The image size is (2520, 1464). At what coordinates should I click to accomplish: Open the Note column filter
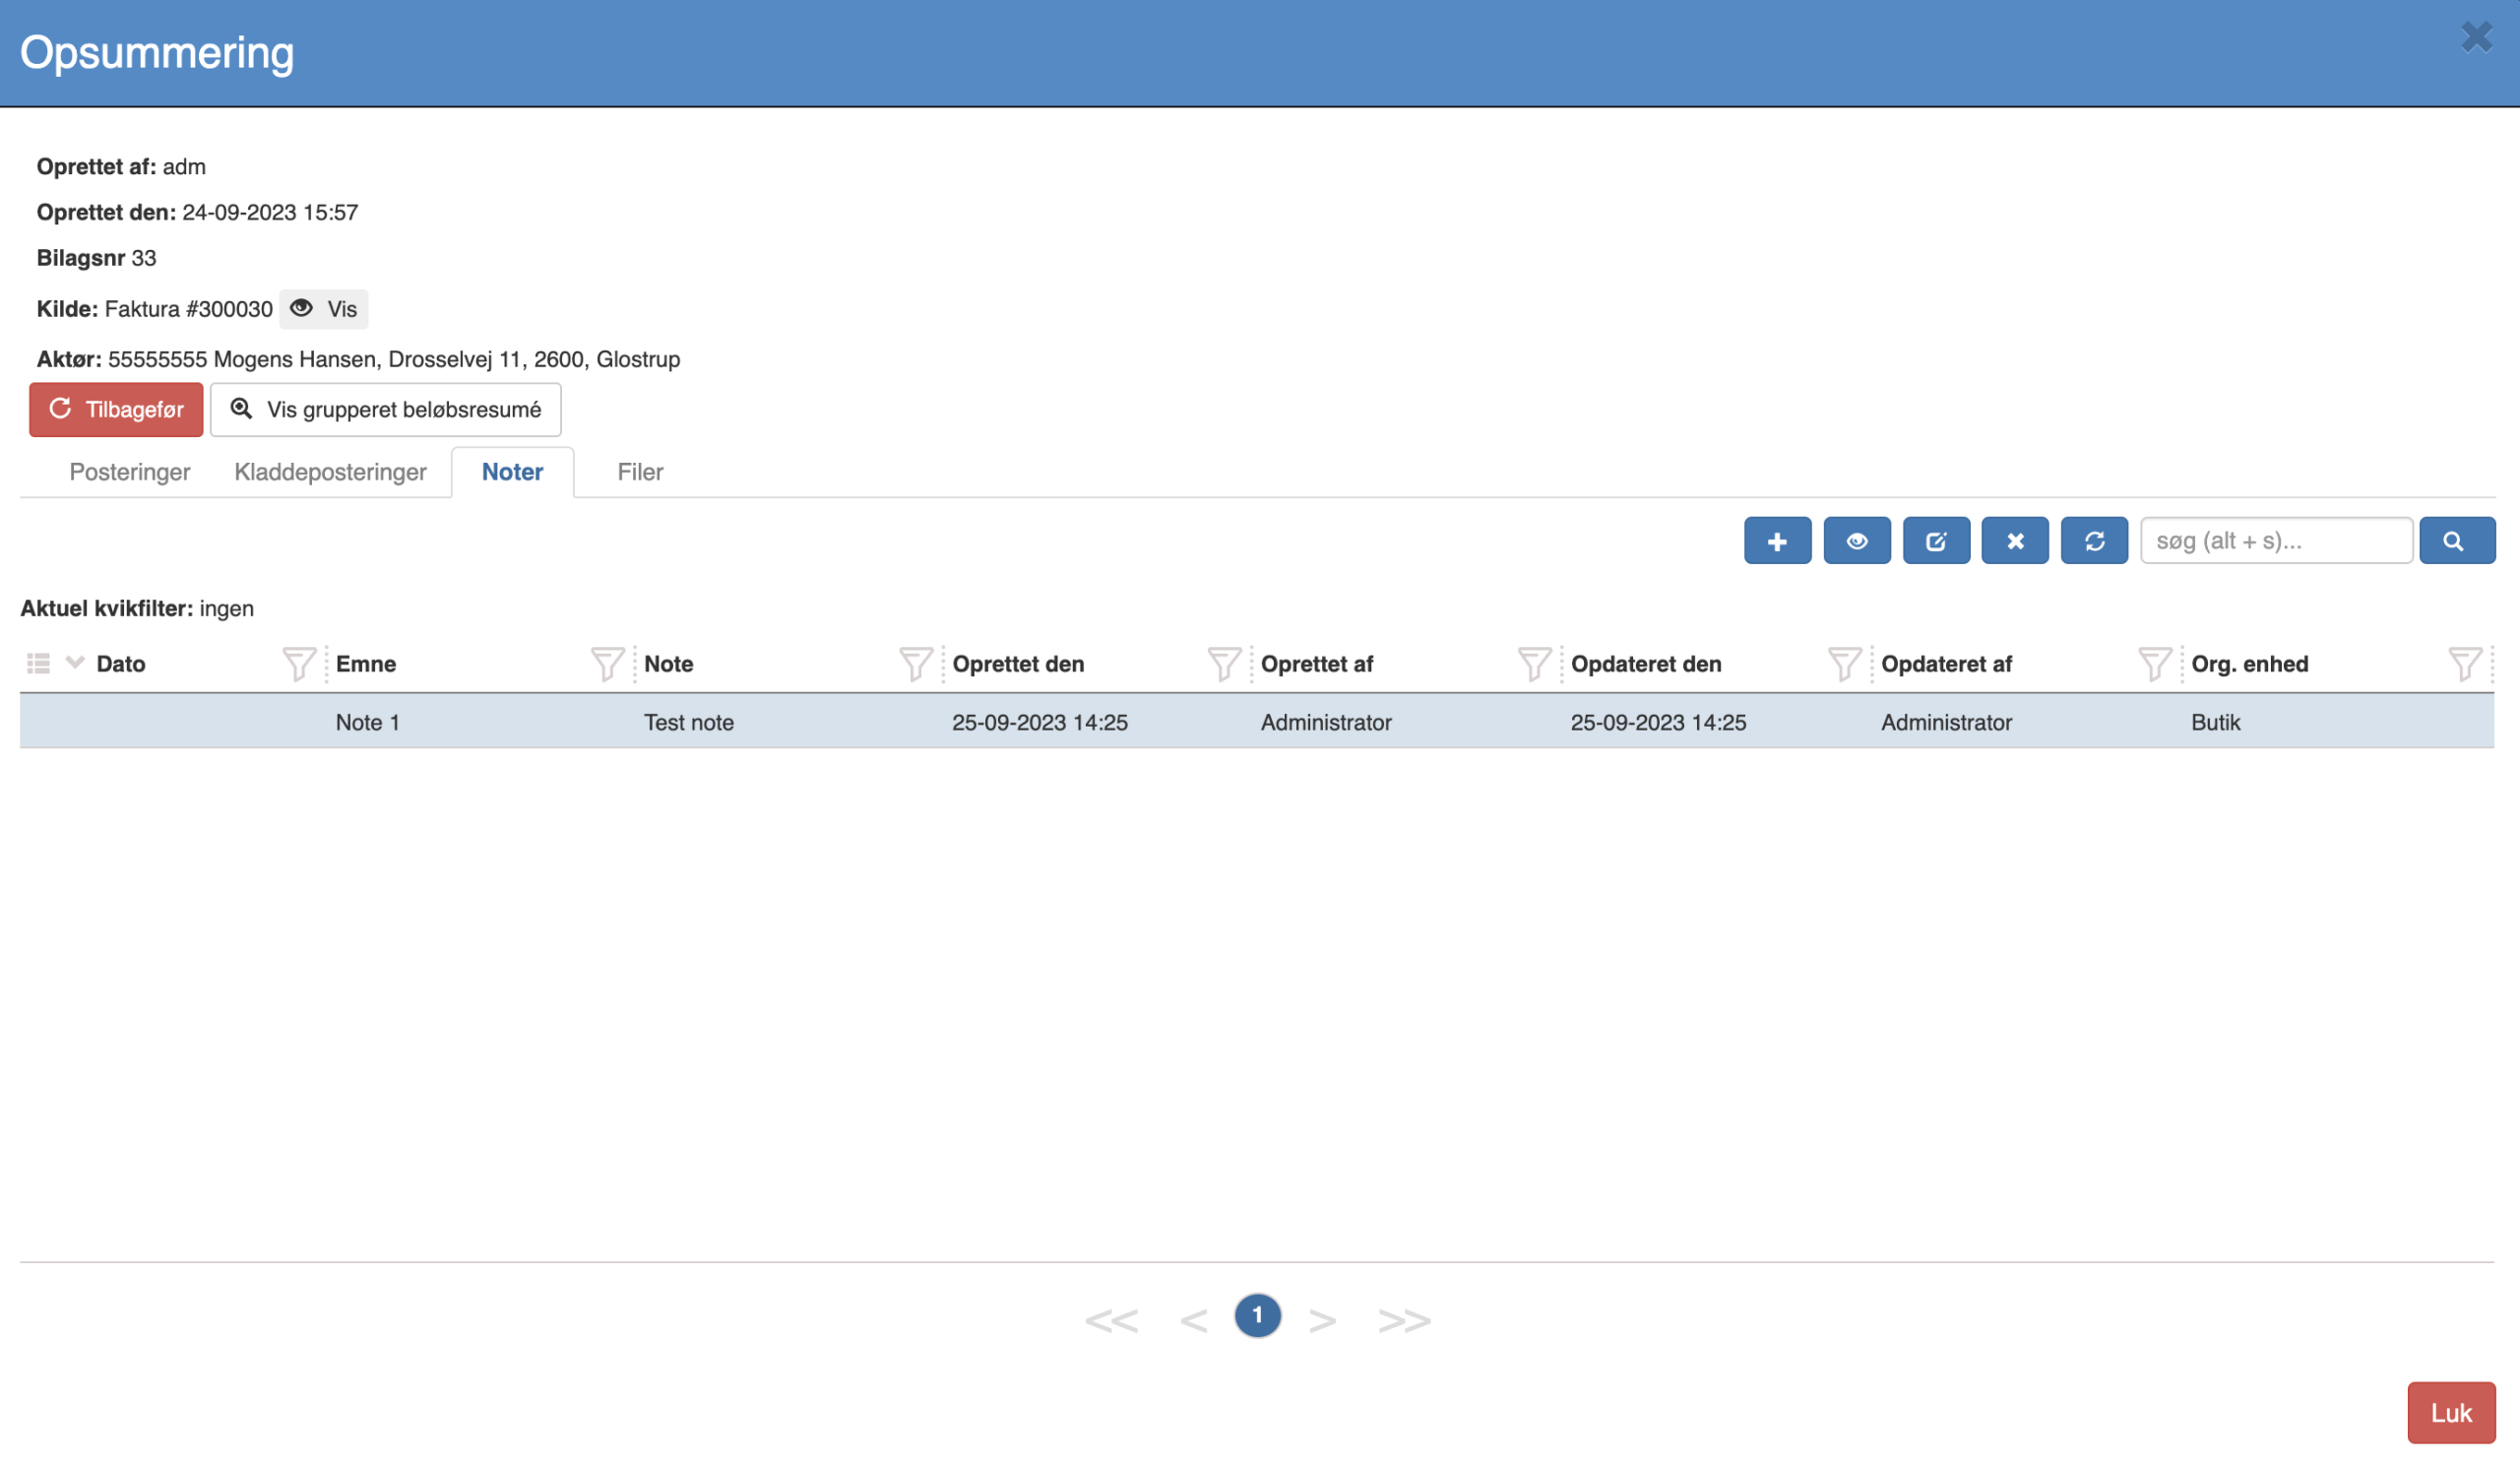tap(915, 664)
